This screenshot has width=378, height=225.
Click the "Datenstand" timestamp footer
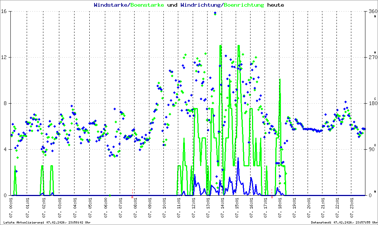[x=344, y=222]
